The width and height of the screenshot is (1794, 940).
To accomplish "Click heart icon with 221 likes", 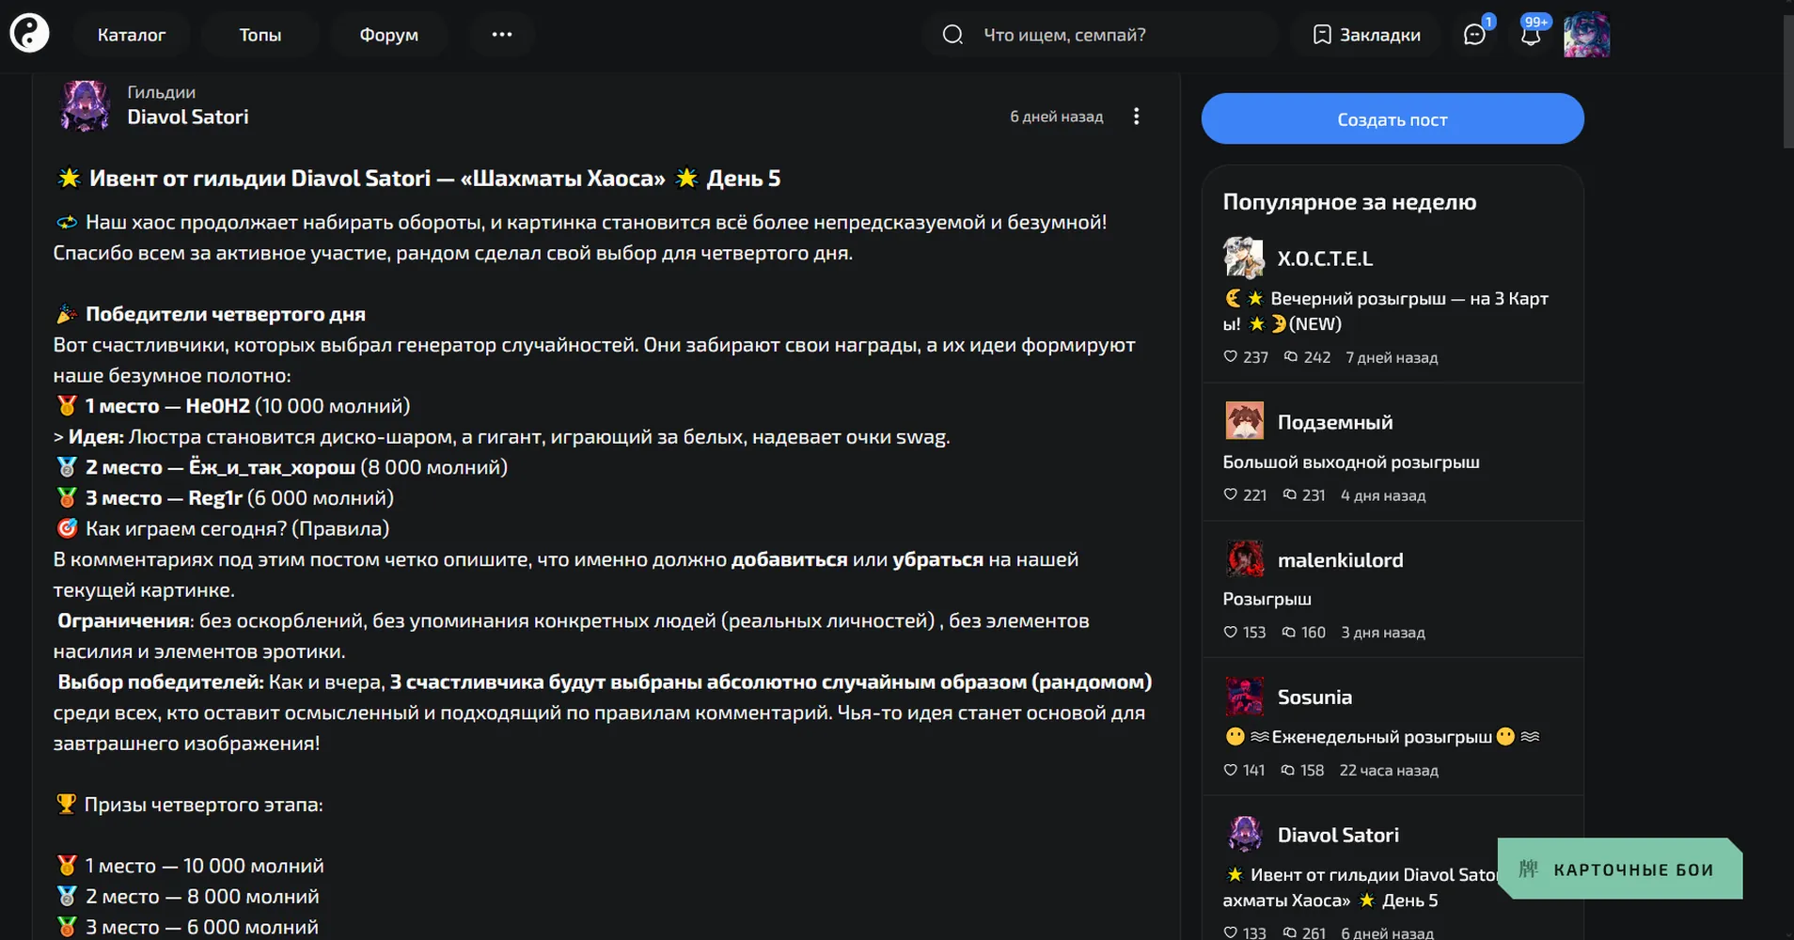I will click(x=1230, y=494).
